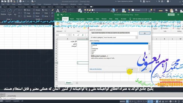The height and width of the screenshot is (103, 183).
Task: Click the Go button in Insert Function dialog
Action: coord(145,33)
